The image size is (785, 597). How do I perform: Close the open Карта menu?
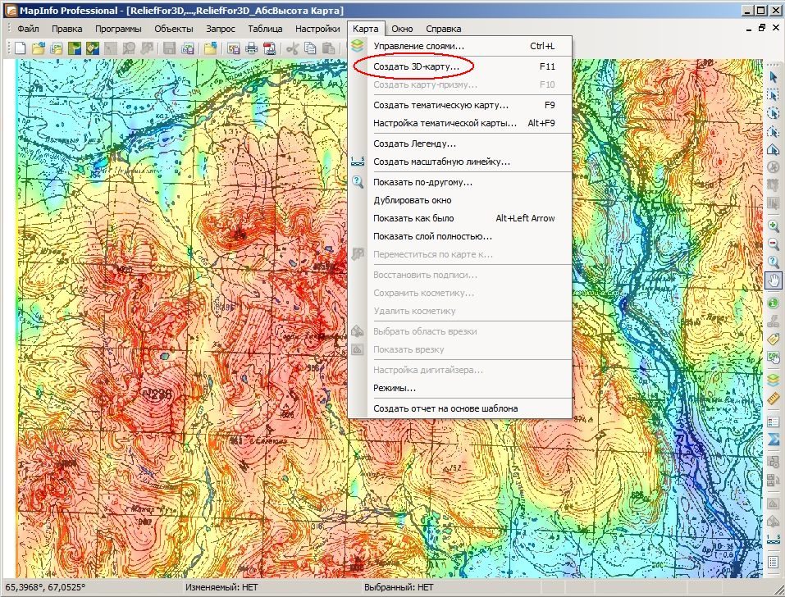[366, 29]
